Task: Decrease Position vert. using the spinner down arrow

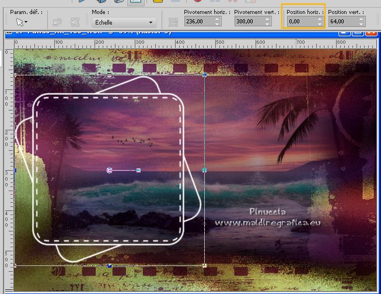Action: pos(362,25)
